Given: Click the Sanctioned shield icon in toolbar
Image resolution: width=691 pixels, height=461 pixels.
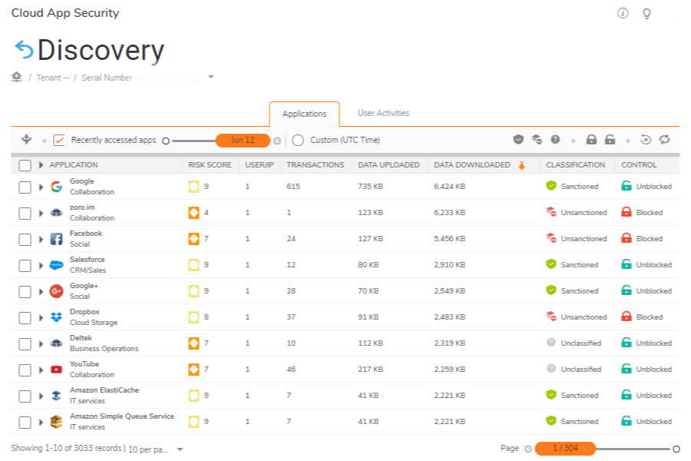Looking at the screenshot, I should pyautogui.click(x=518, y=140).
